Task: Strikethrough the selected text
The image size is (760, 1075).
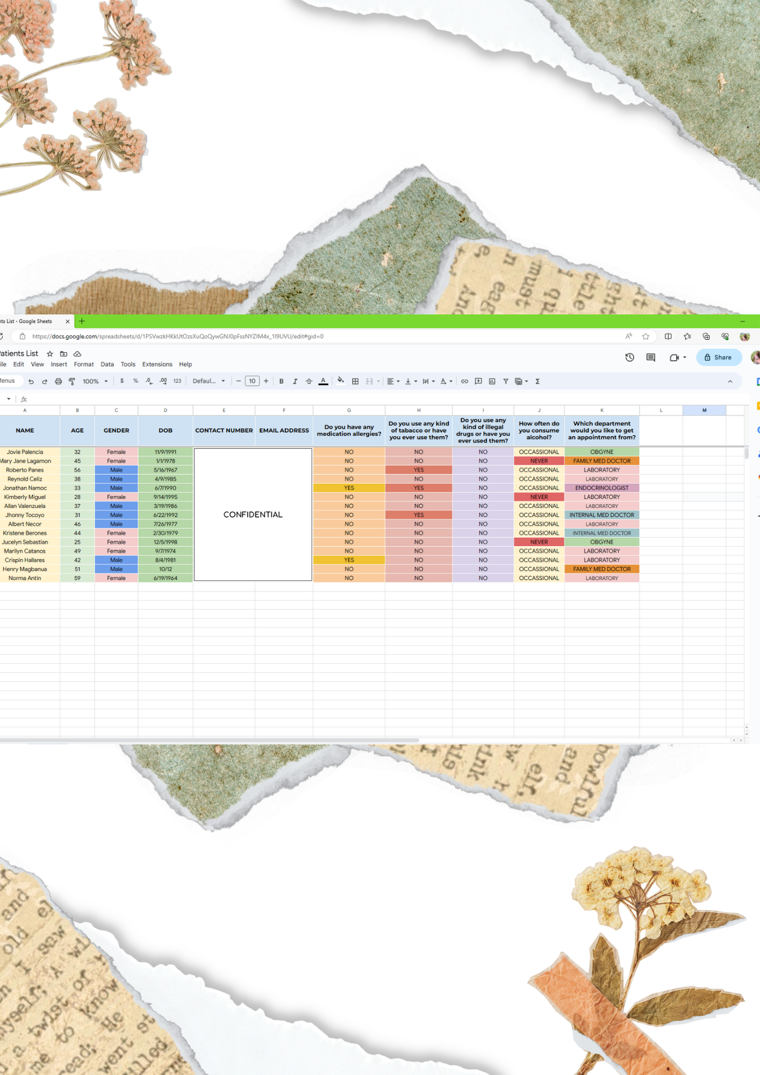Action: pyautogui.click(x=309, y=382)
